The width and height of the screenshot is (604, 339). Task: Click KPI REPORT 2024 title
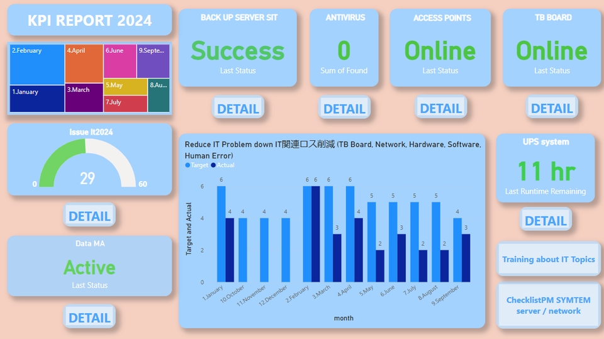89,20
